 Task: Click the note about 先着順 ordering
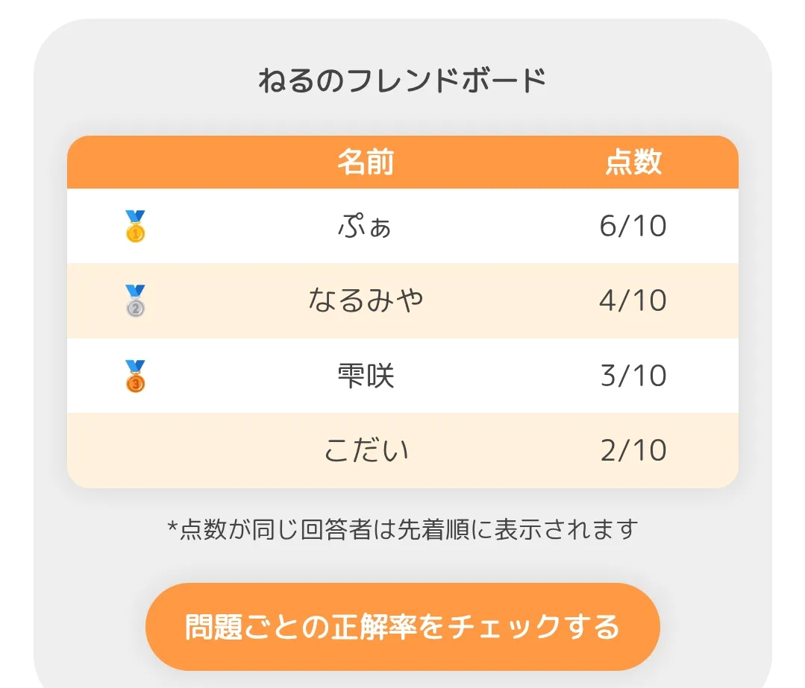(403, 529)
